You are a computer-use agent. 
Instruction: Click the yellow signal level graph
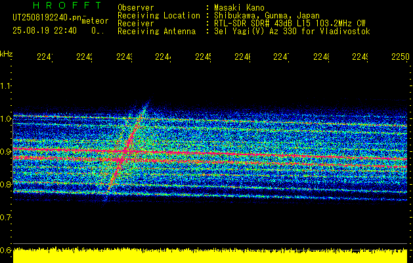pyautogui.click(x=210, y=255)
